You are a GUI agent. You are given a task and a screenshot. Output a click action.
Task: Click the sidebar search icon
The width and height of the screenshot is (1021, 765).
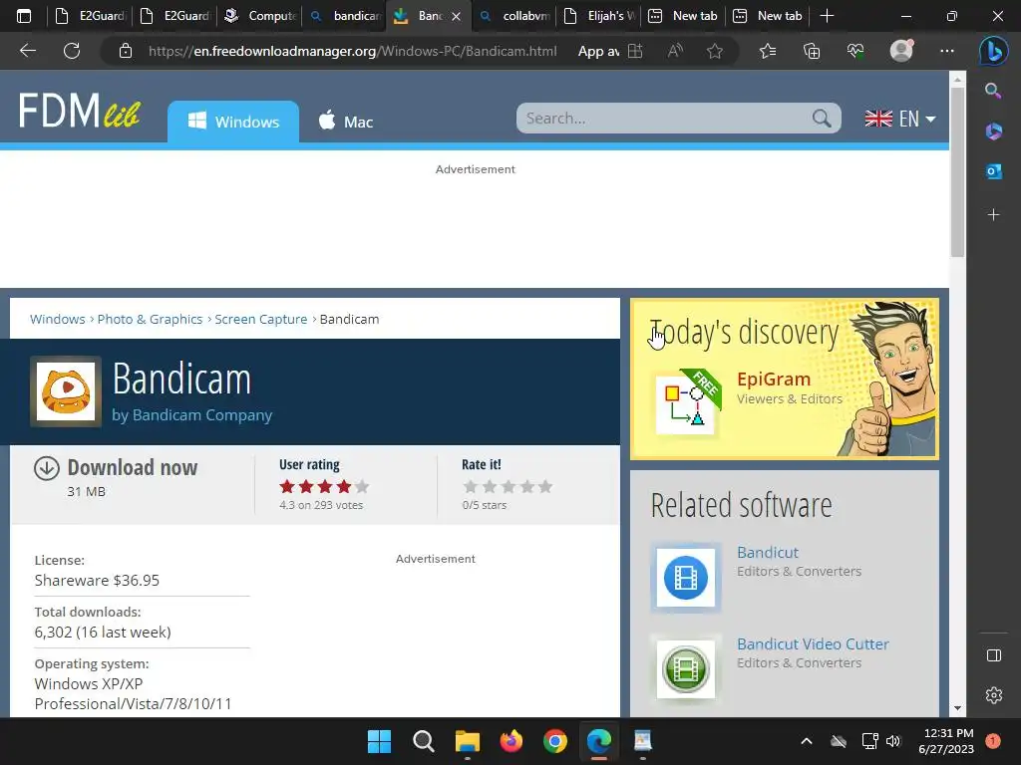point(993,91)
